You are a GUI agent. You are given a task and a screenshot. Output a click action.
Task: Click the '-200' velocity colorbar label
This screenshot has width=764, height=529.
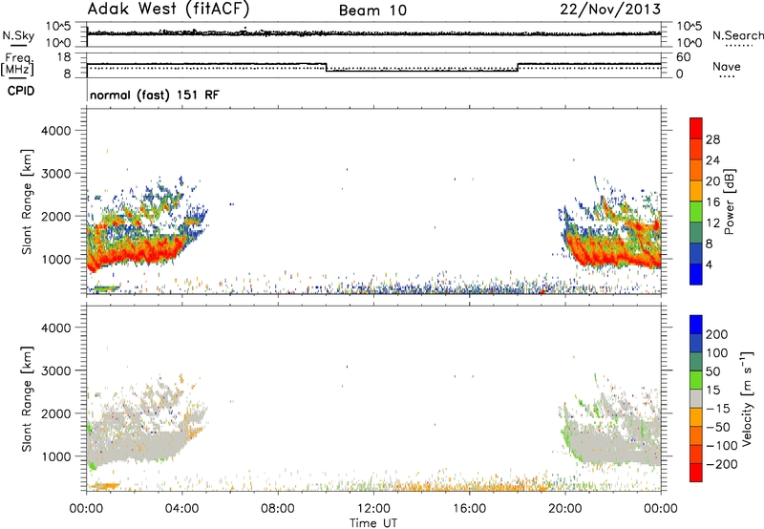[721, 464]
